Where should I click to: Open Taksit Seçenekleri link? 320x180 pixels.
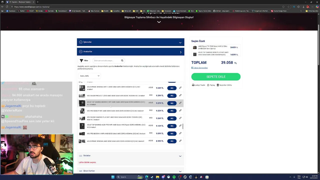[x=199, y=68]
